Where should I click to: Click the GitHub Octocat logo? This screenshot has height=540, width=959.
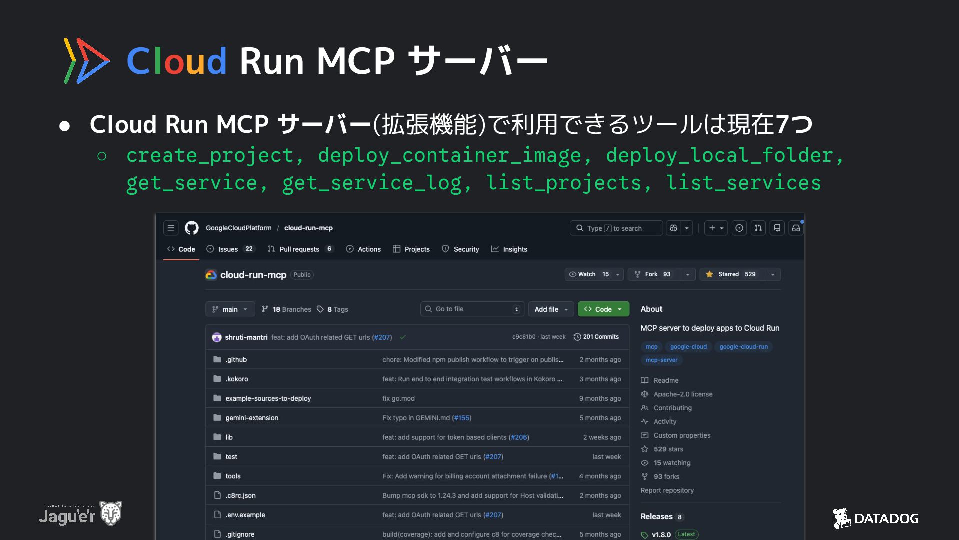(x=191, y=228)
